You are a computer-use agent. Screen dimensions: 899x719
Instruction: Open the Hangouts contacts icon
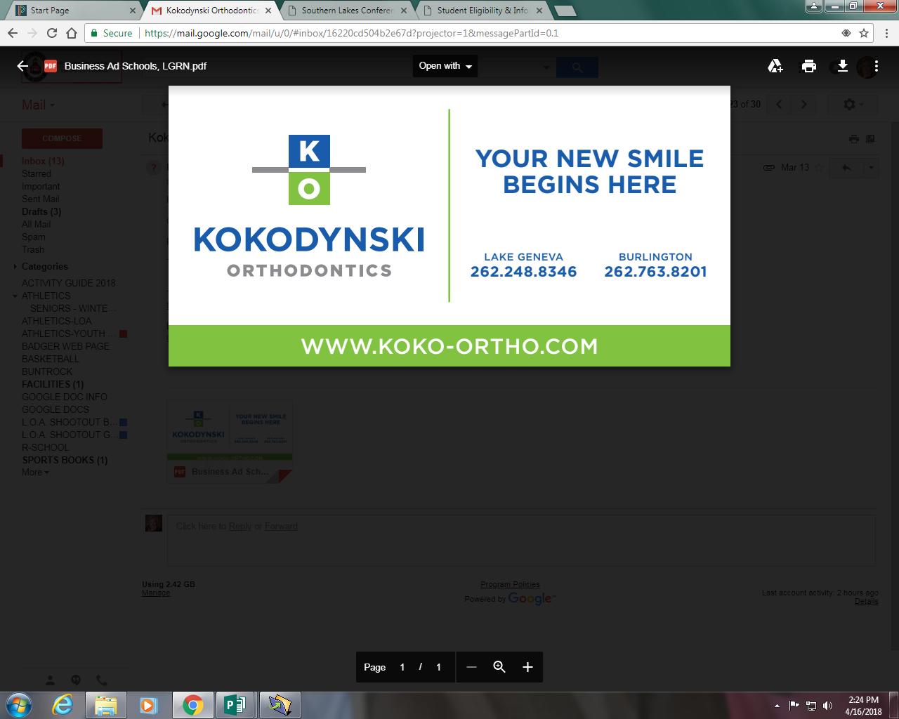50,680
